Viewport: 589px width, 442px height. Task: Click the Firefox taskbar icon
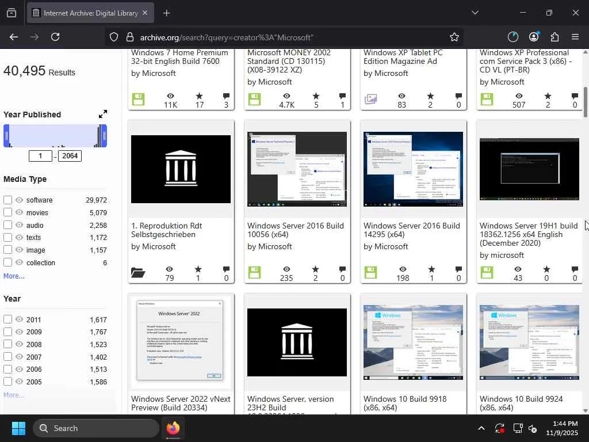point(173,428)
